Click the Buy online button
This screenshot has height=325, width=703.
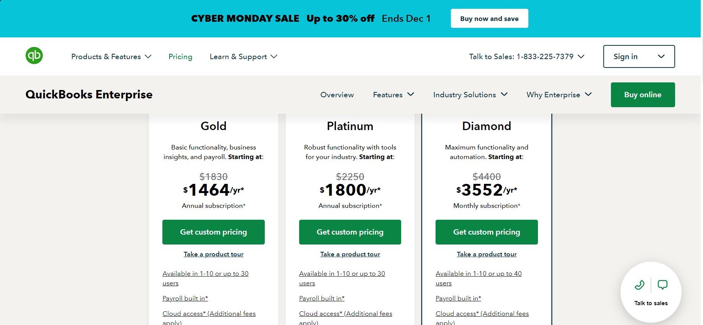tap(643, 95)
